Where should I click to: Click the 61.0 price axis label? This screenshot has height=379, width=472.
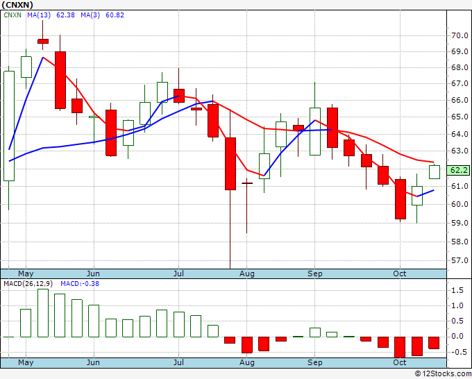(x=460, y=186)
